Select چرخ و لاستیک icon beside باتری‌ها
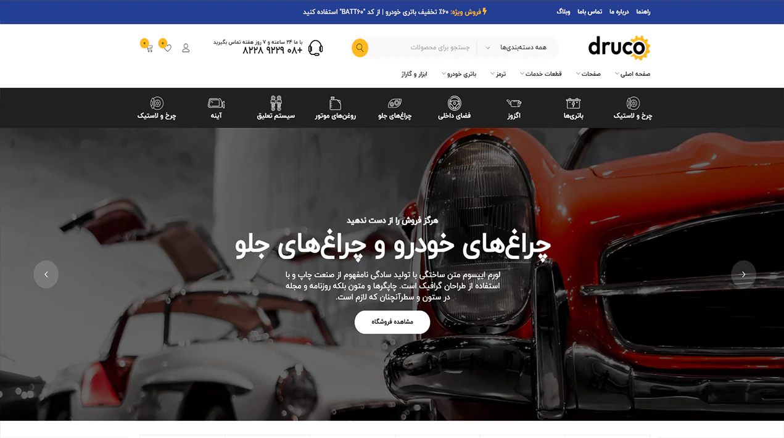The width and height of the screenshot is (784, 438). click(x=633, y=103)
